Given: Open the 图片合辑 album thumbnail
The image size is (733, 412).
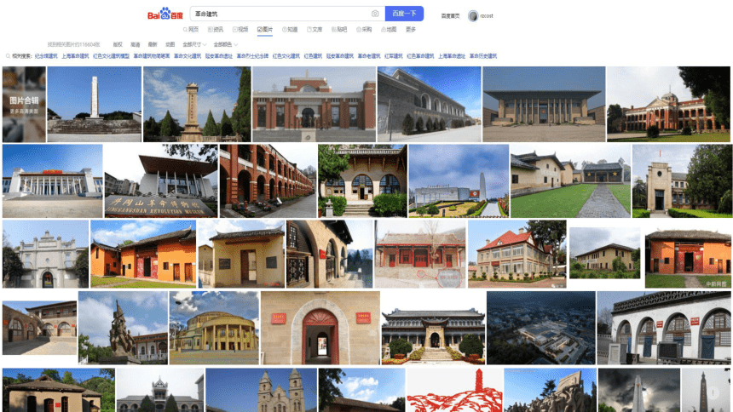Looking at the screenshot, I should pyautogui.click(x=24, y=104).
